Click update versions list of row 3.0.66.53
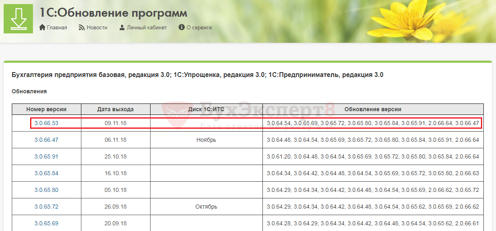The image size is (496, 231). pos(373,123)
